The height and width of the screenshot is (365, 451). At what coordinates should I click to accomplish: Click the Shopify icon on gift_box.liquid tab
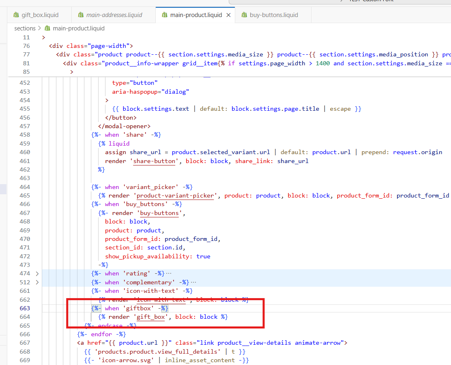(x=16, y=15)
